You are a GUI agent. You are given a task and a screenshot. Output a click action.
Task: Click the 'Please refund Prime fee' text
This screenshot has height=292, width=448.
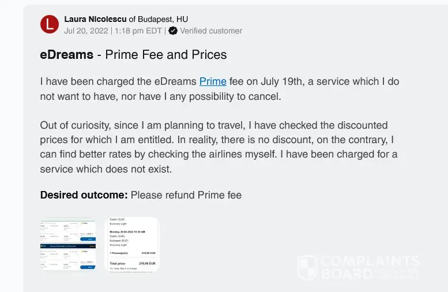(x=186, y=195)
